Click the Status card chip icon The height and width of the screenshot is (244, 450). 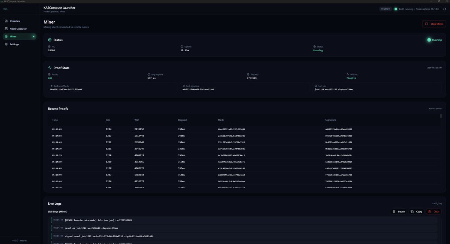[x=50, y=40]
